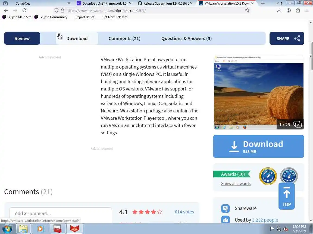Image resolution: width=313 pixels, height=234 pixels.
Task: Click the network tray icon
Action: click(279, 229)
